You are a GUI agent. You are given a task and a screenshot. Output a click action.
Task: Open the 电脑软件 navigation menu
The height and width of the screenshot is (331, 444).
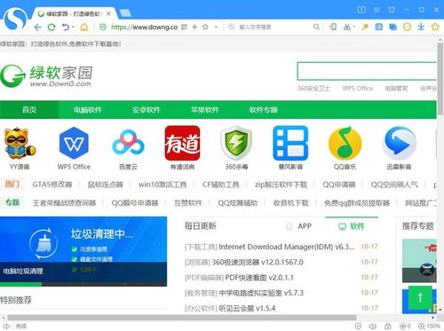click(88, 110)
